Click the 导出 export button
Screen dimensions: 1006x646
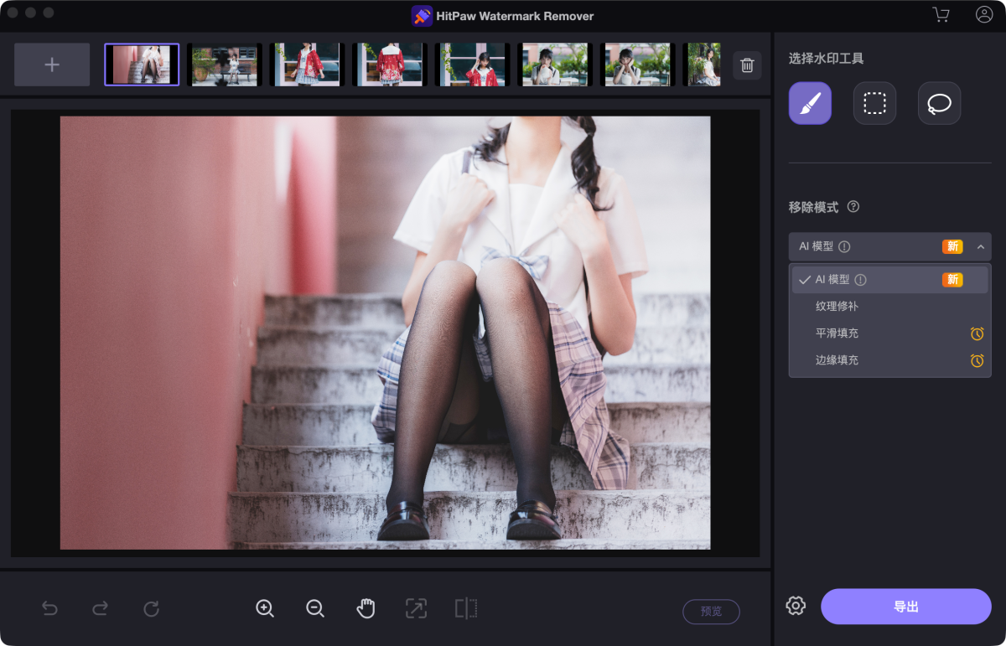[906, 607]
